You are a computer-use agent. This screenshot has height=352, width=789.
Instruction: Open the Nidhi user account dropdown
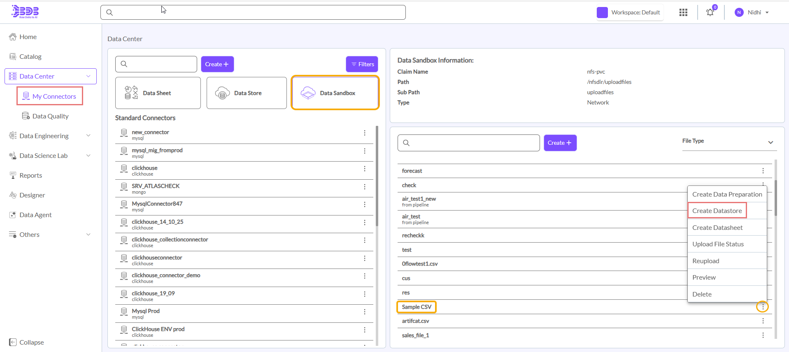pos(752,12)
